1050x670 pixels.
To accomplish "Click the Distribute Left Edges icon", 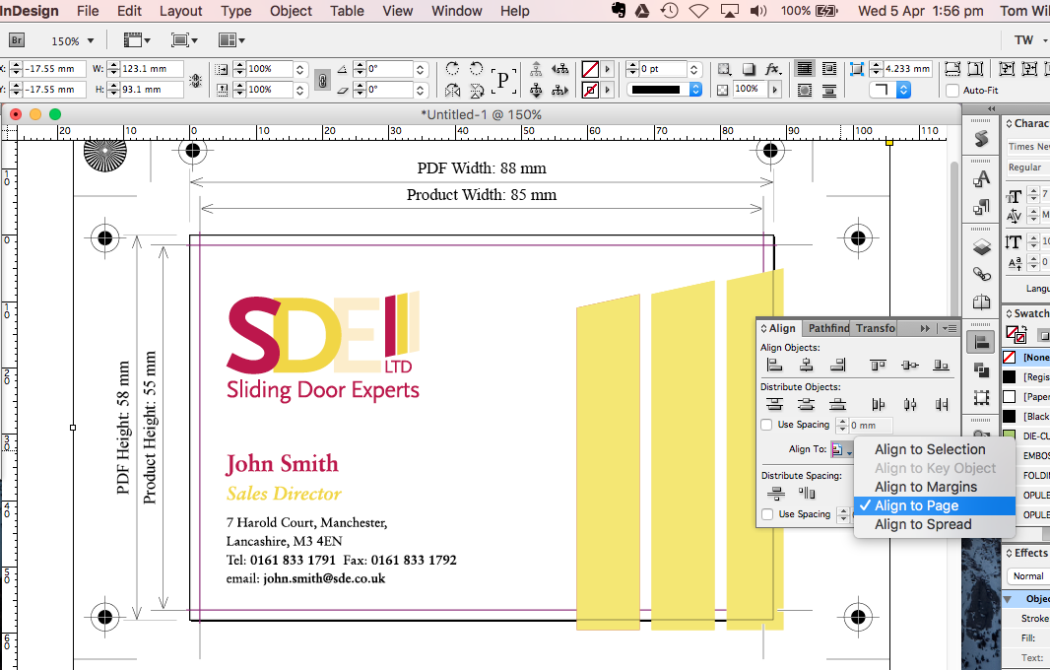I will point(878,404).
